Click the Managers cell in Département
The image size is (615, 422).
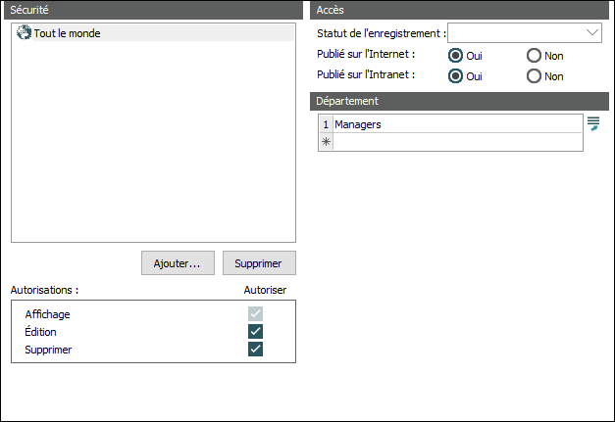[x=456, y=124]
